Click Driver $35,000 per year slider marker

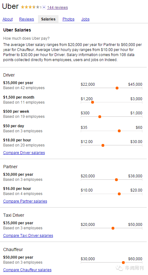(x=117, y=88)
